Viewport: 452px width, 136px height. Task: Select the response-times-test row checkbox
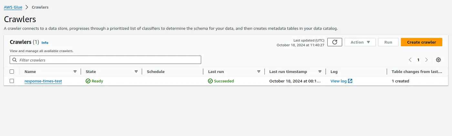point(12,81)
